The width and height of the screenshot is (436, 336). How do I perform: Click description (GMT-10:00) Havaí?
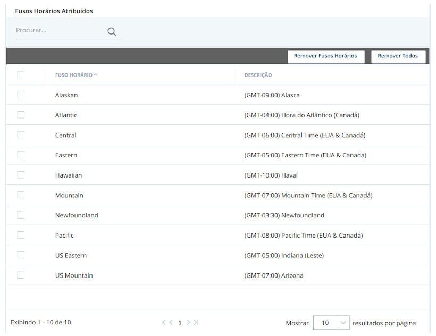[271, 175]
